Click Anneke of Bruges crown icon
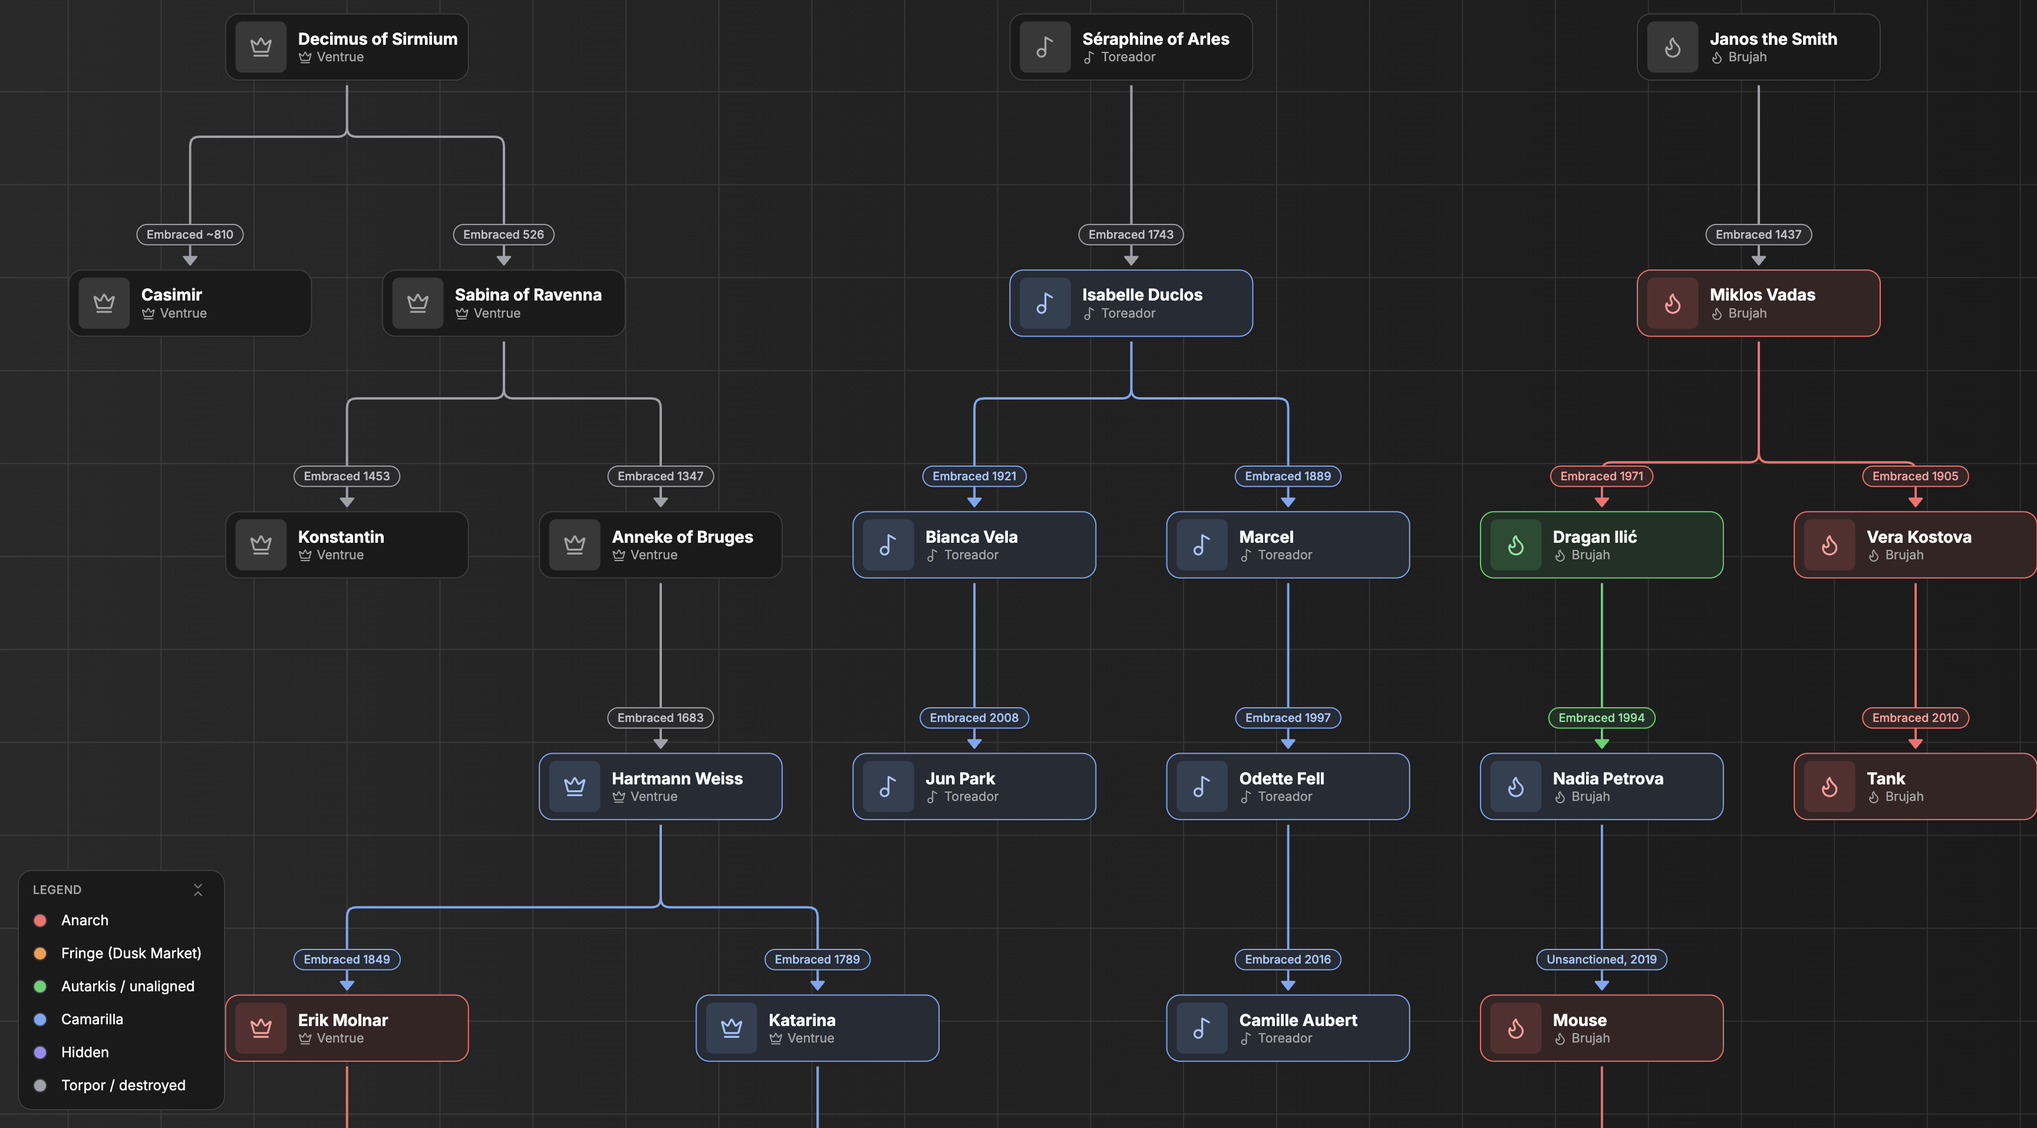The height and width of the screenshot is (1128, 2037). 575,545
